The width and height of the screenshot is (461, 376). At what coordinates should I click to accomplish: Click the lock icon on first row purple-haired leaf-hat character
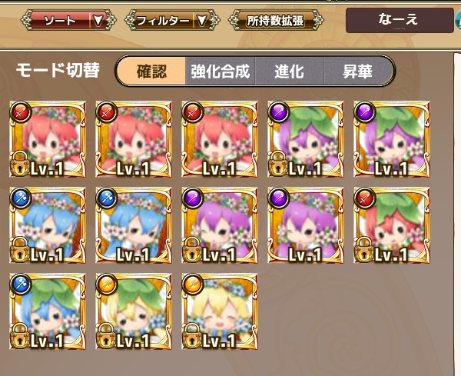pos(278,163)
